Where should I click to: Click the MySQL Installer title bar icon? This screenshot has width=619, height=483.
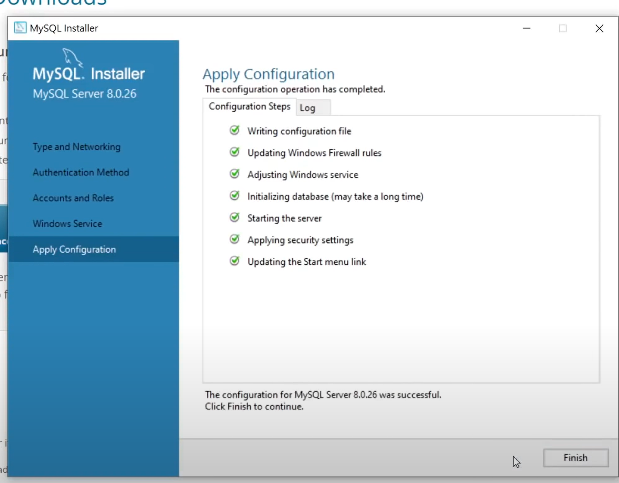pos(20,28)
